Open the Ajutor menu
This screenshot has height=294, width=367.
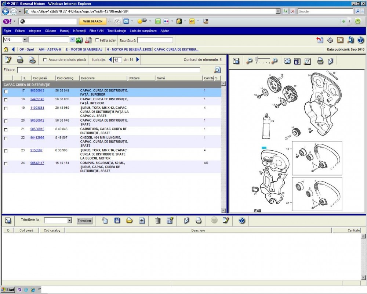pyautogui.click(x=164, y=31)
